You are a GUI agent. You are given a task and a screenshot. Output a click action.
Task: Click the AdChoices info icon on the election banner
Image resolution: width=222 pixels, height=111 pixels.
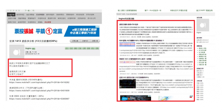point(97,27)
